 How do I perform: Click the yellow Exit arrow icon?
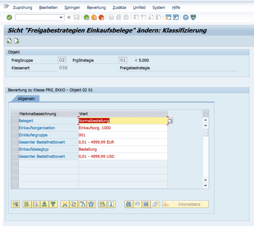pyautogui.click(x=94, y=17)
